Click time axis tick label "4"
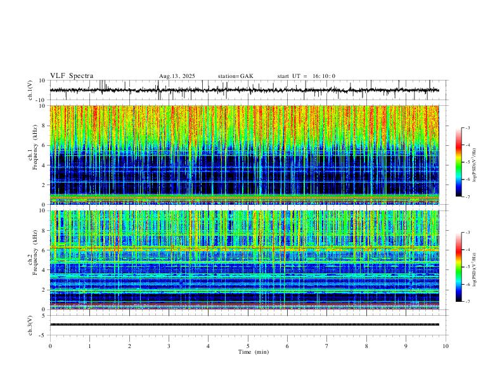The image size is (502, 388). click(208, 346)
